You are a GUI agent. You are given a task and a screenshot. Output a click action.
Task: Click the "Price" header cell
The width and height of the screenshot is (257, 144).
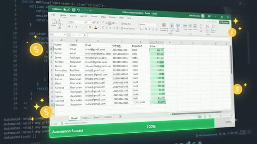152,46
